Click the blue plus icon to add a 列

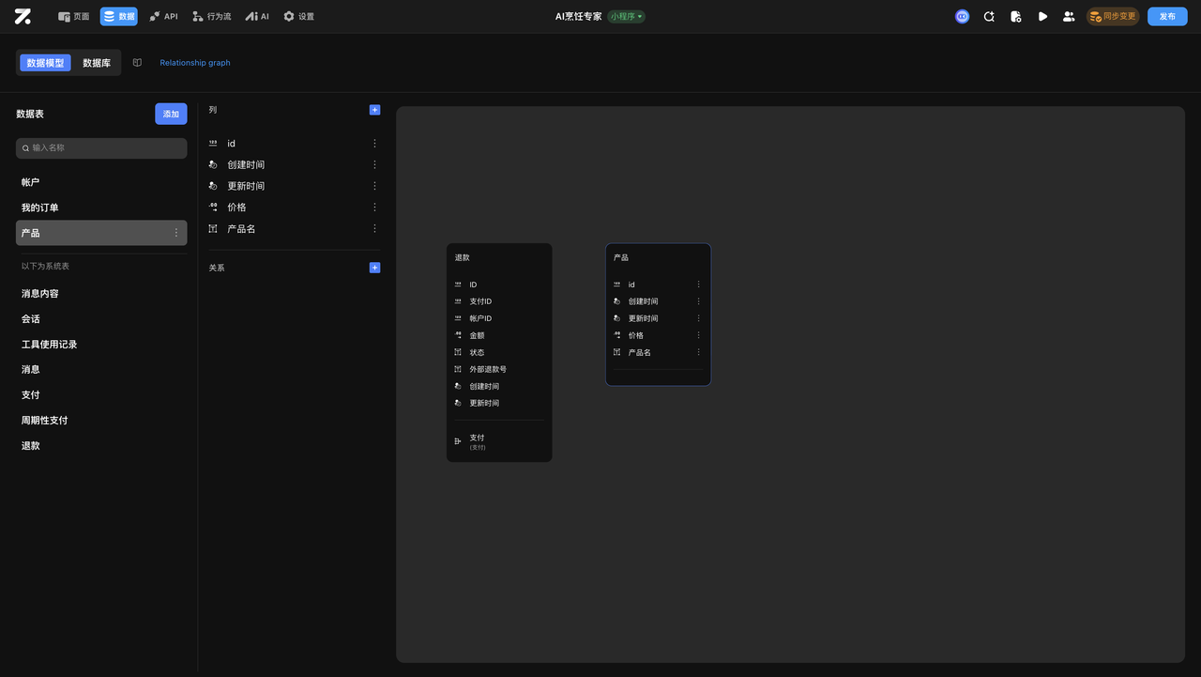click(375, 110)
